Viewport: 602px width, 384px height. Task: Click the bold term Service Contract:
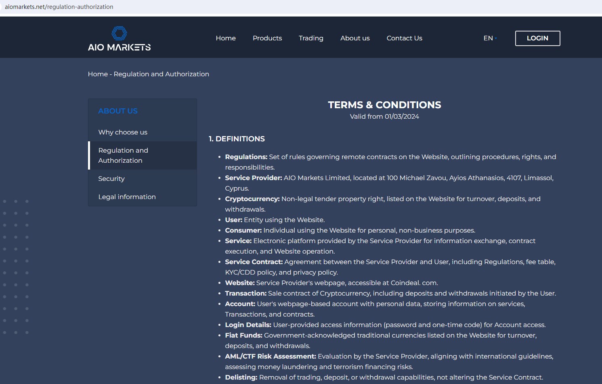click(254, 262)
